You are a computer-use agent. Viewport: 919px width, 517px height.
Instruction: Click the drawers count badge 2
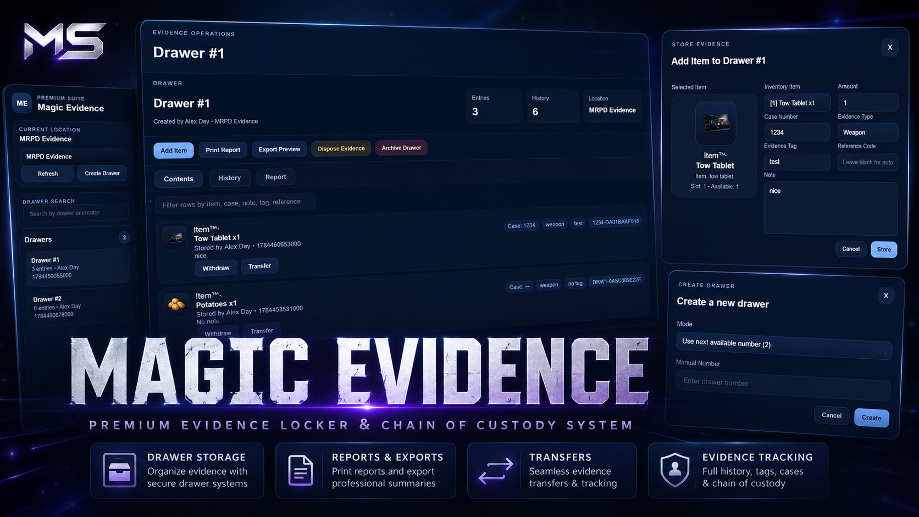click(124, 237)
